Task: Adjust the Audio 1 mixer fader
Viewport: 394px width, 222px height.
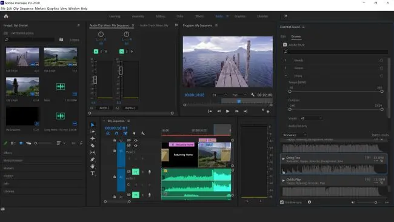Action: [95, 79]
